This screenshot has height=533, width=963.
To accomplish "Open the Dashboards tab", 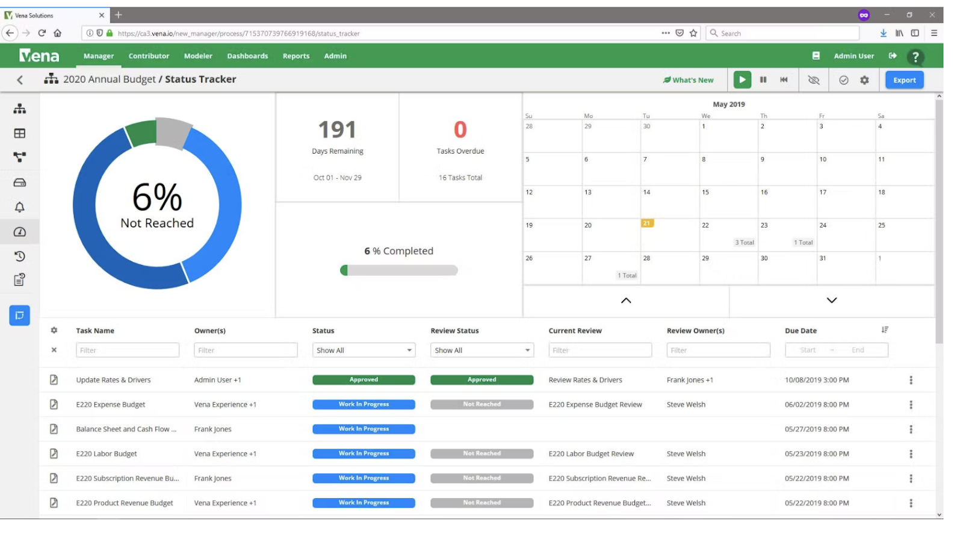I will click(x=247, y=56).
